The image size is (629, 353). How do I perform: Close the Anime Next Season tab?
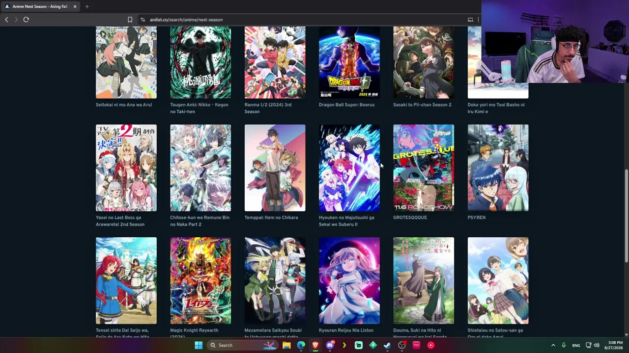75,6
